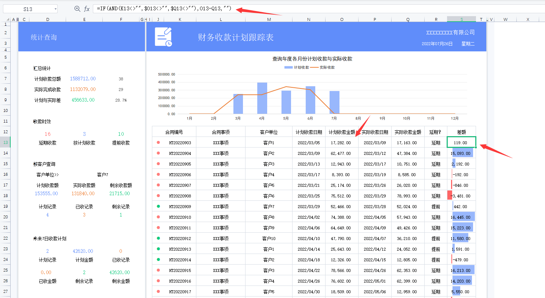Click the percentage 28.7% cell

(x=121, y=100)
